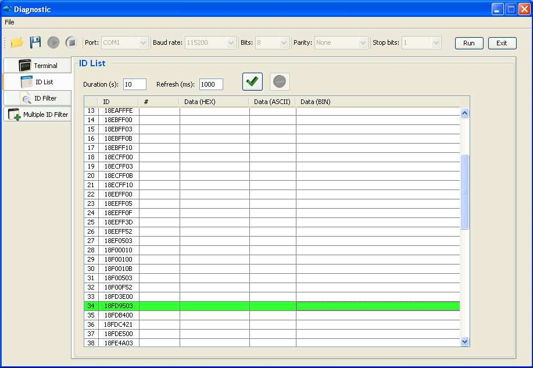
Task: Select row with ID 18F00503
Action: [272, 278]
